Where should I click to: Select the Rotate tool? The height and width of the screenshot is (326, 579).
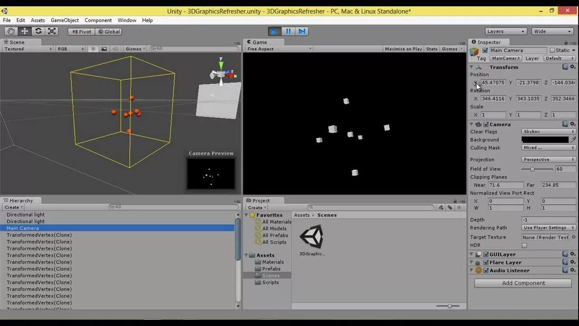tap(38, 31)
